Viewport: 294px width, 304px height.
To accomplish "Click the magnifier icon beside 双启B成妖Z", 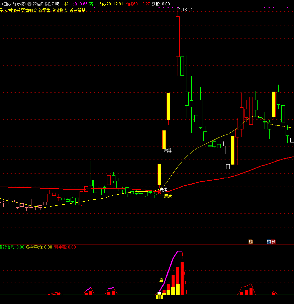I will [x=29, y=4].
